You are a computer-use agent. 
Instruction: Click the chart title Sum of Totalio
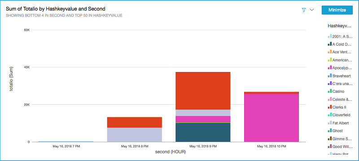coord(55,9)
